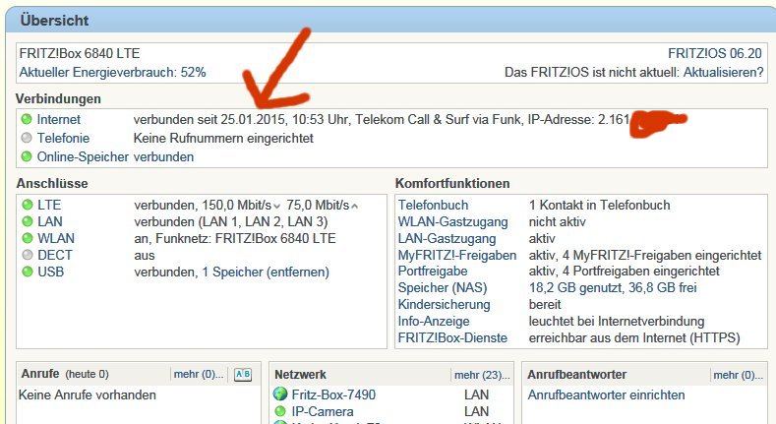This screenshot has width=776, height=424.
Task: Open WLAN-Gastzugang settings
Action: click(x=452, y=222)
